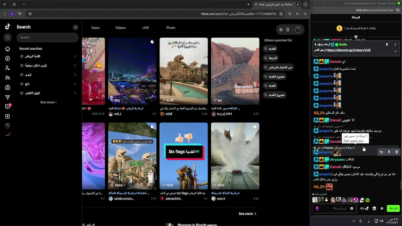Remove recent search 'الجبل الاخضر'
The height and width of the screenshot is (226, 402).
pos(75,93)
